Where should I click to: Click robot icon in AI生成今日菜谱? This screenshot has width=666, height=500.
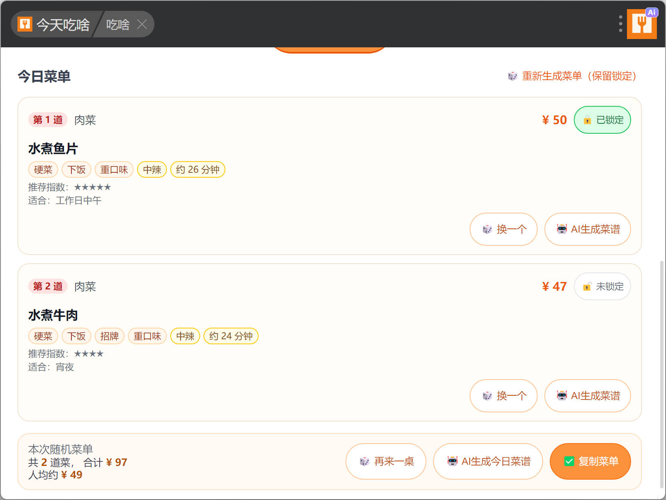click(x=452, y=461)
